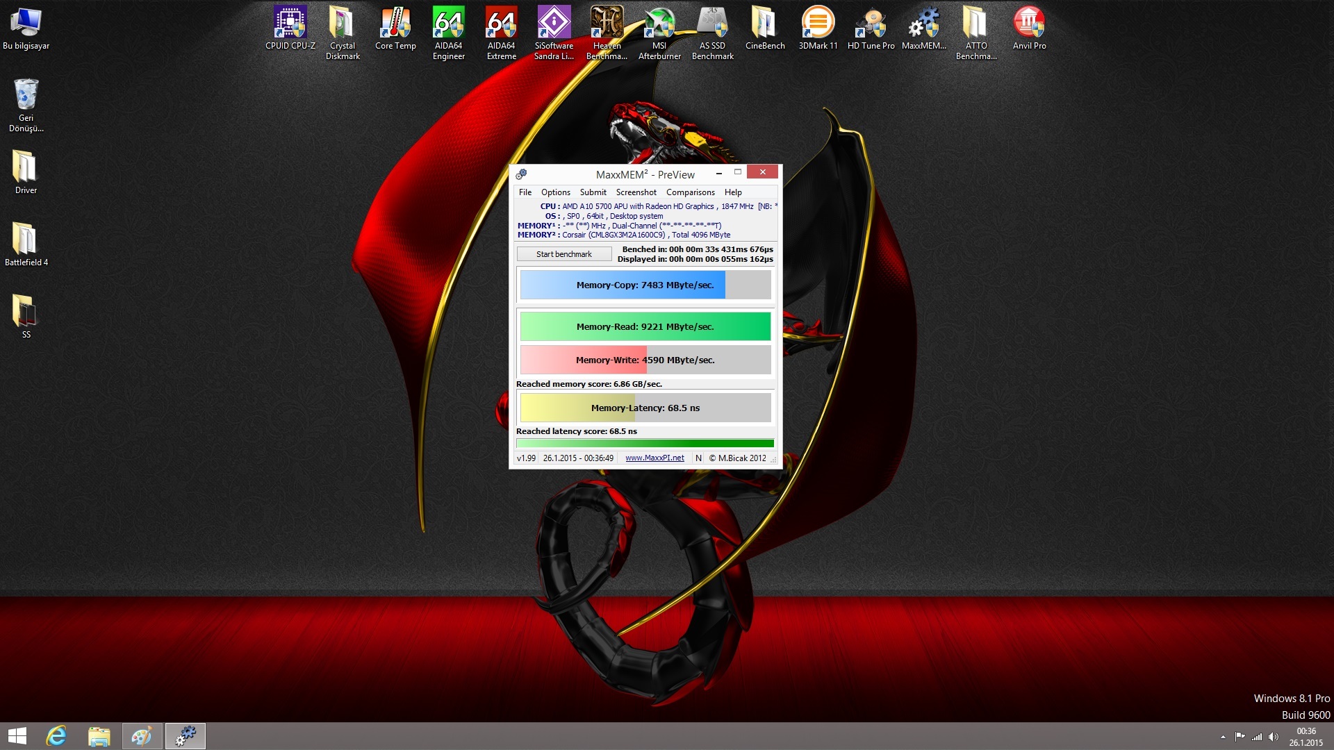Open HD Tune Pro shortcut
Image resolution: width=1334 pixels, height=750 pixels.
point(871,28)
